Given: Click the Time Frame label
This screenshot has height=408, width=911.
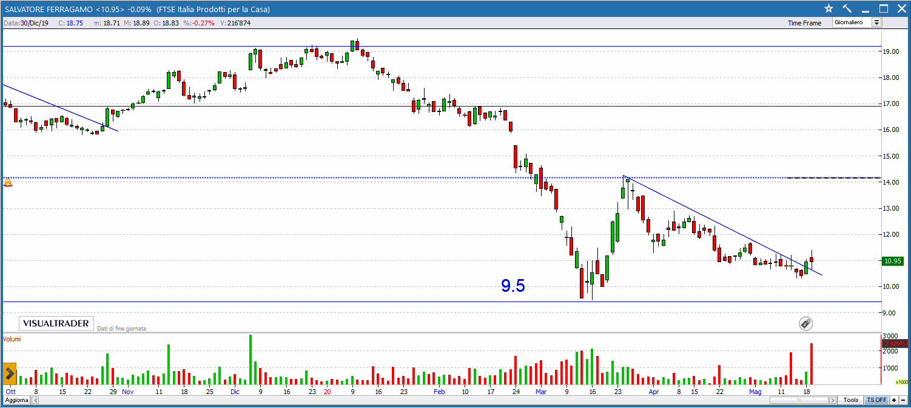Looking at the screenshot, I should tap(804, 23).
